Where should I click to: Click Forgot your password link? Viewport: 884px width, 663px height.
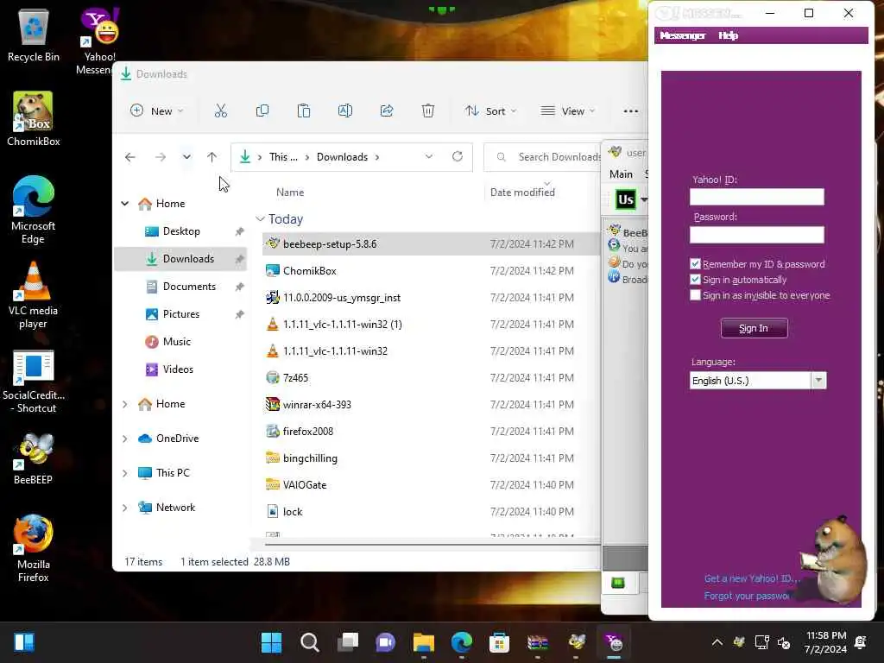tap(747, 596)
